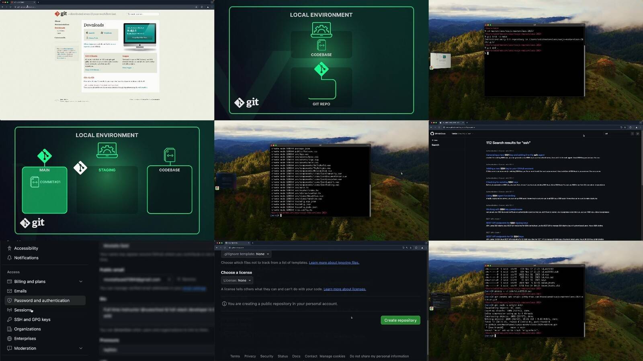The width and height of the screenshot is (643, 361).
Task: Click the Logos heading link
Action: click(x=125, y=56)
